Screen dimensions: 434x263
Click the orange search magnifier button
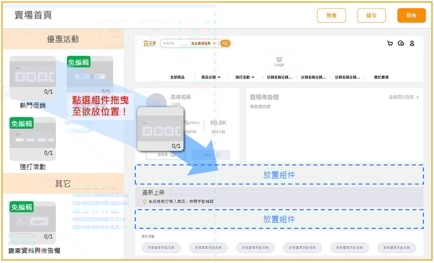click(225, 44)
